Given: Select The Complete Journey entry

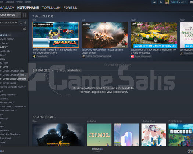Looking at the screenshot, I should [13, 87].
